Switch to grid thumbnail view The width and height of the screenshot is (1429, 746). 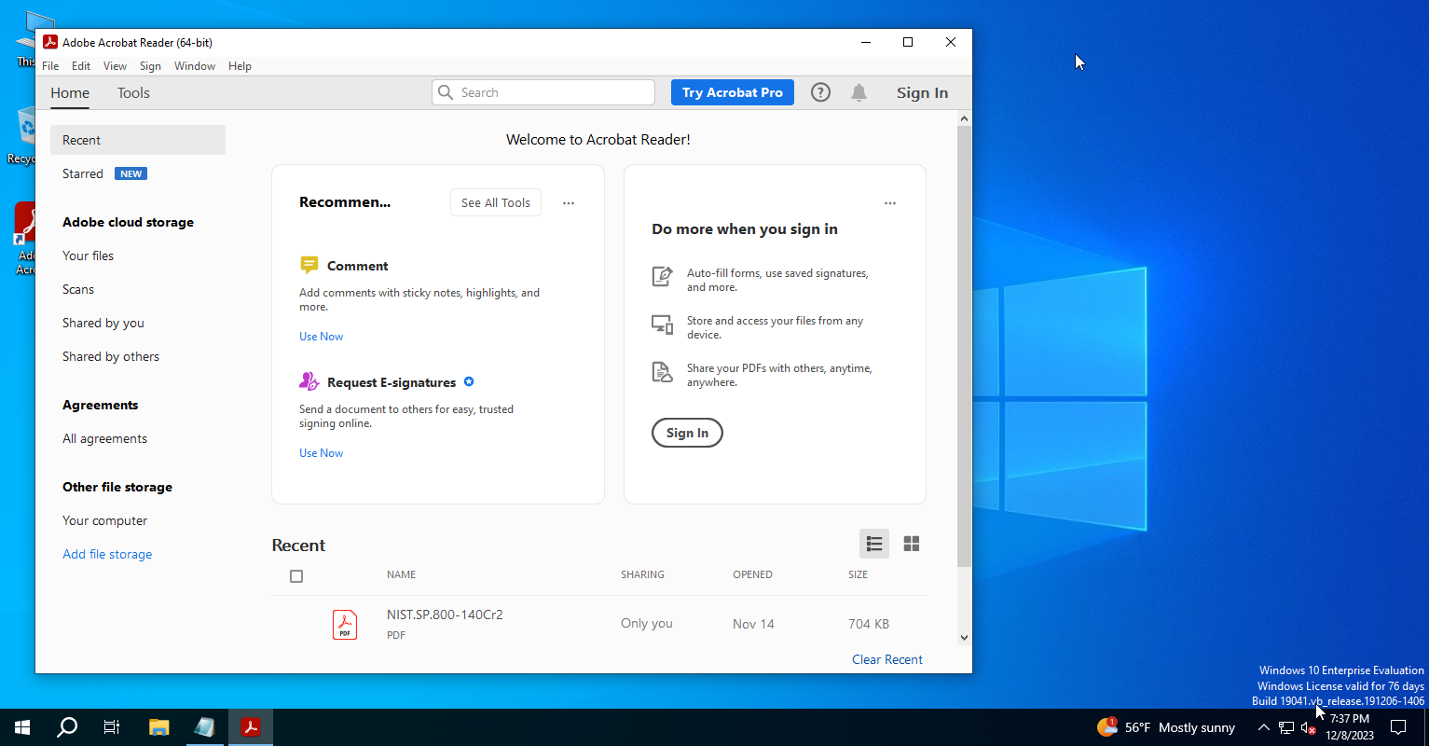coord(912,544)
